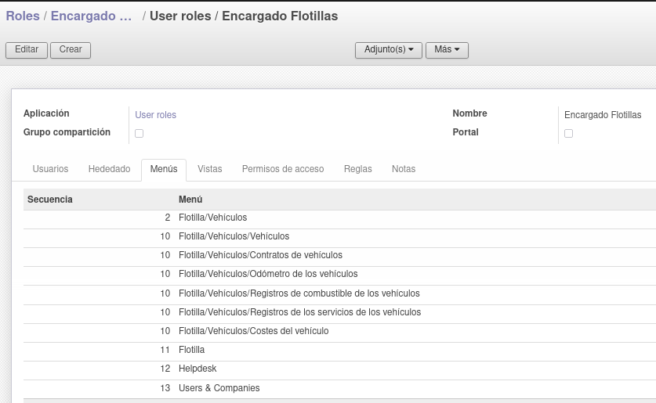The width and height of the screenshot is (656, 403).
Task: Open the truncated Encargado breadcrumb link
Action: tap(91, 16)
